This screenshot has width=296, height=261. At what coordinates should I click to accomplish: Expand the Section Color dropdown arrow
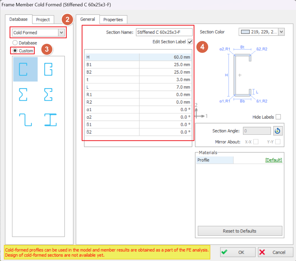click(x=281, y=32)
